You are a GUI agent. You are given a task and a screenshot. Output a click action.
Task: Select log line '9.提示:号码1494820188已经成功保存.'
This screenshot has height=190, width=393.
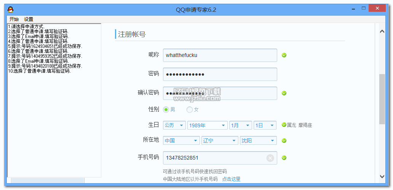pyautogui.click(x=45, y=66)
